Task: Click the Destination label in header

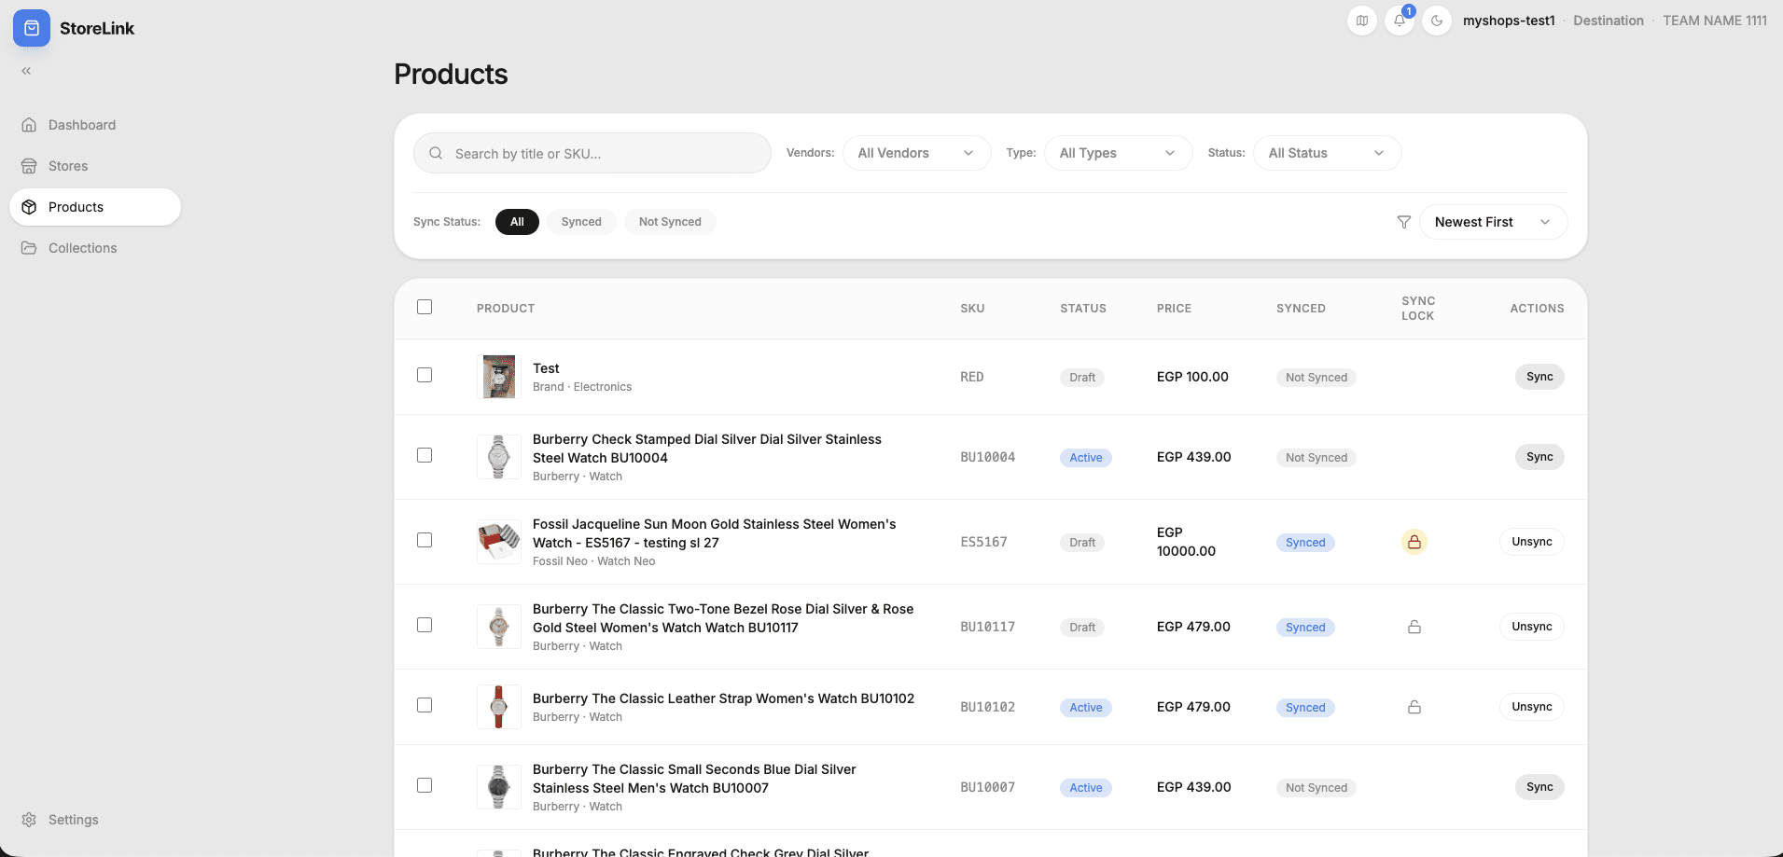Action: [1609, 21]
